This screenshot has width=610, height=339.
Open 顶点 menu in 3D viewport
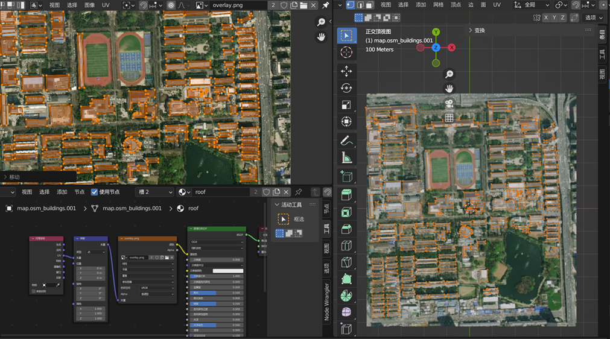pyautogui.click(x=456, y=5)
